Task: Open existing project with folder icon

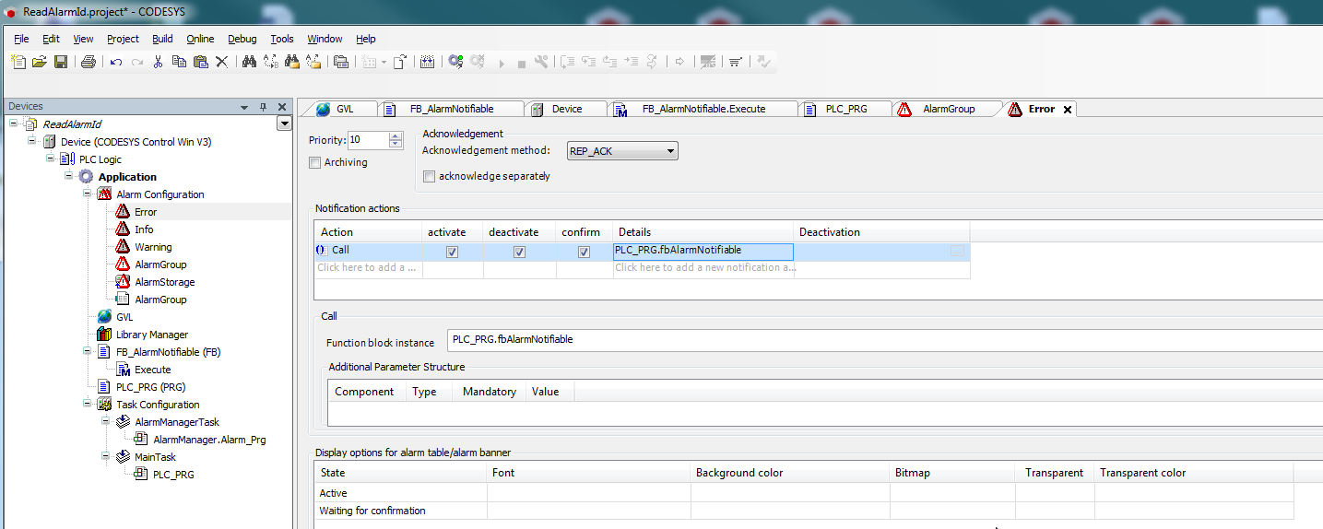Action: (x=40, y=62)
